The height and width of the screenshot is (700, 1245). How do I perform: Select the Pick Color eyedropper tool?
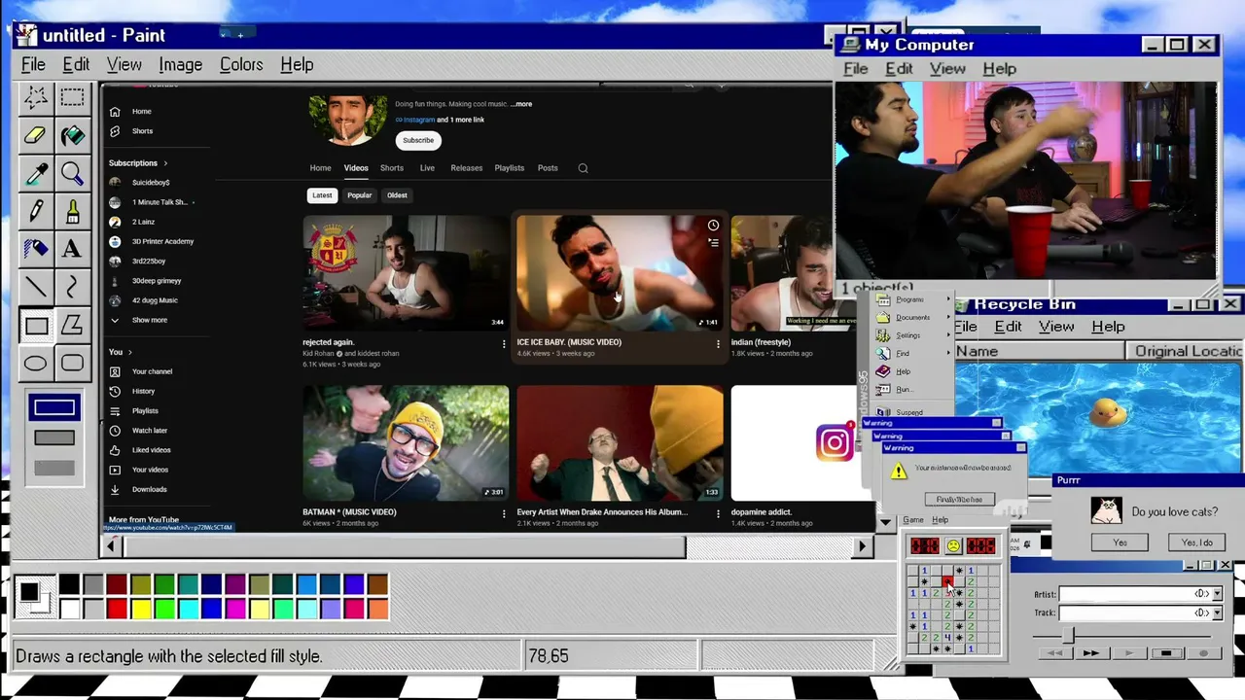(36, 173)
